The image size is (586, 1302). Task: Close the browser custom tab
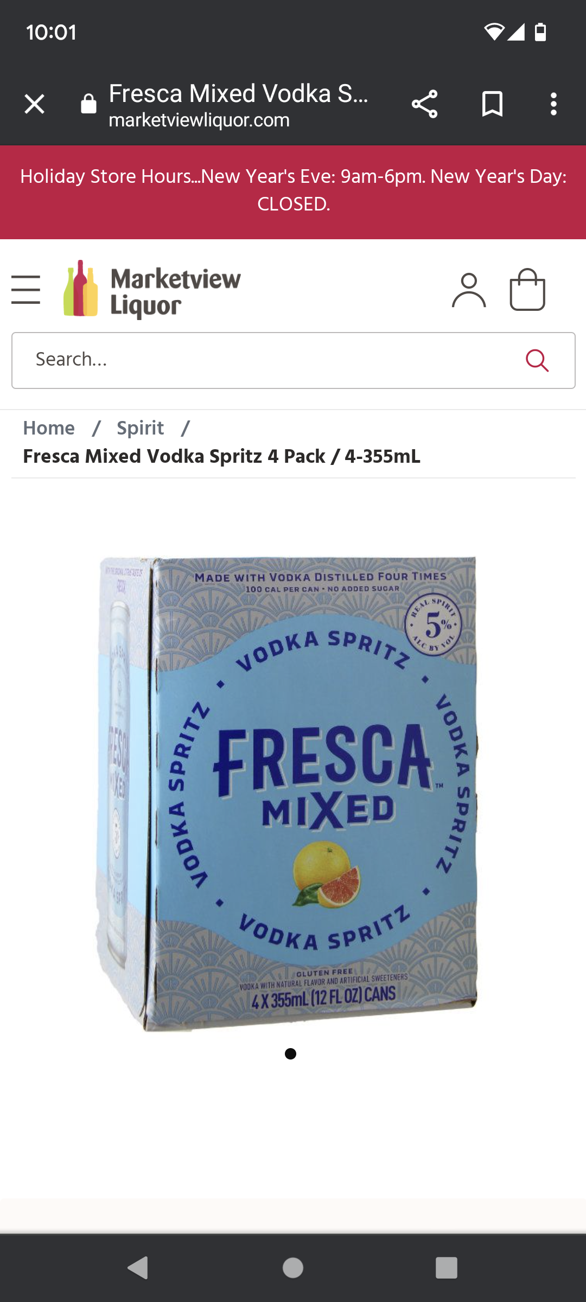34,104
